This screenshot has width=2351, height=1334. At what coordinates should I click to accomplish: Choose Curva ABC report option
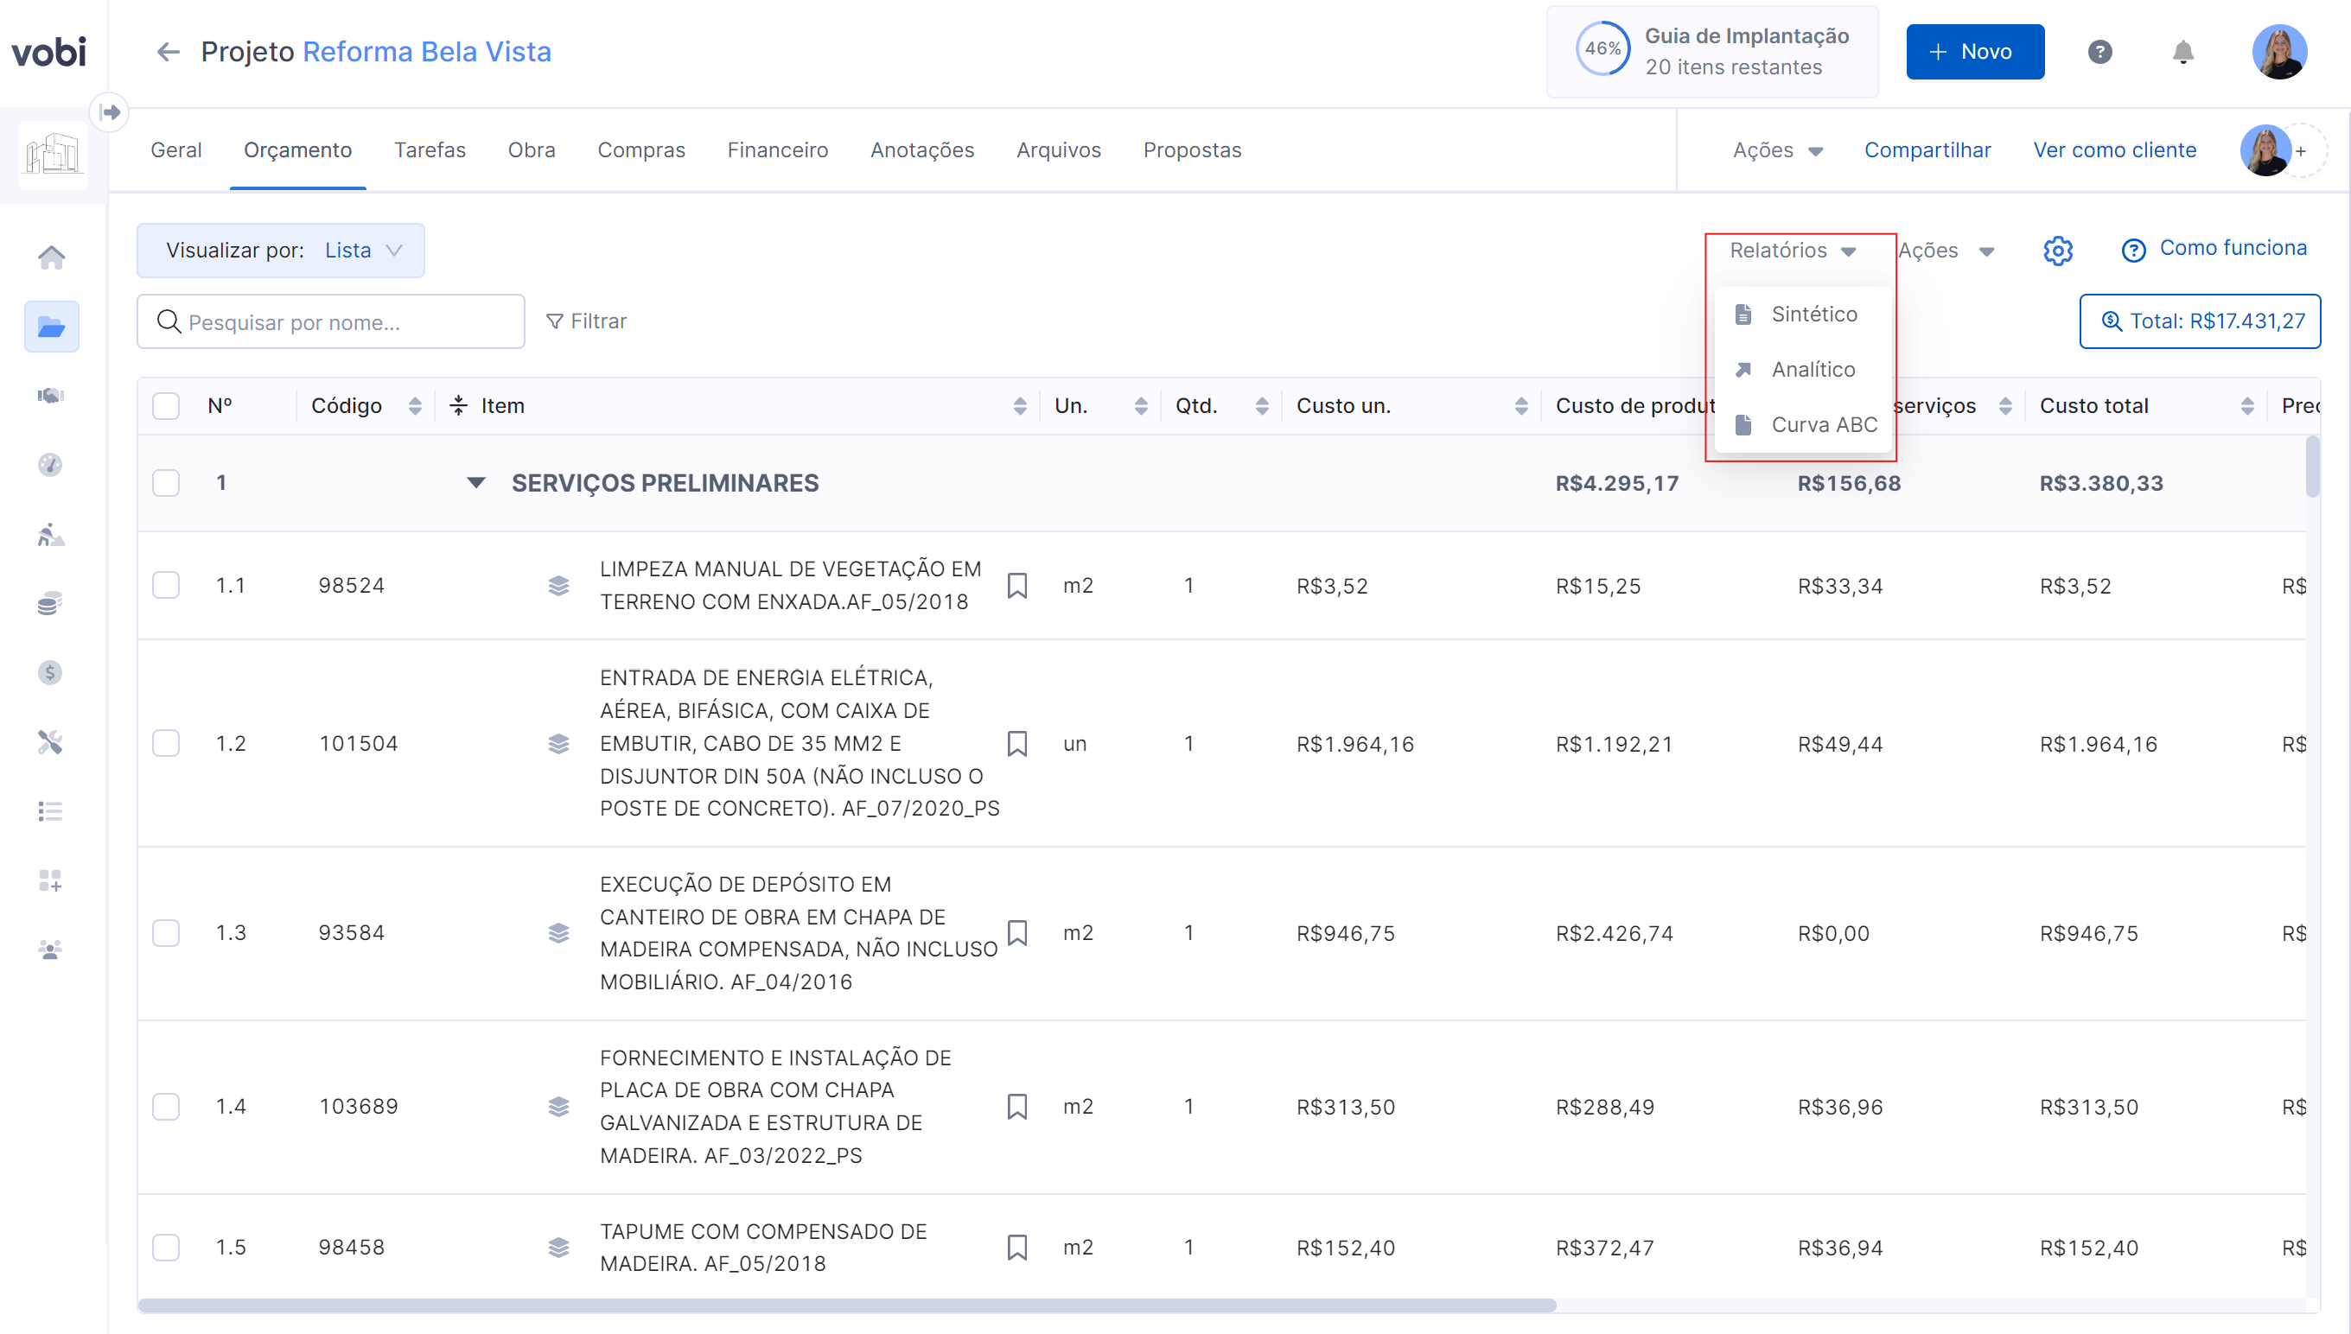pyautogui.click(x=1823, y=425)
